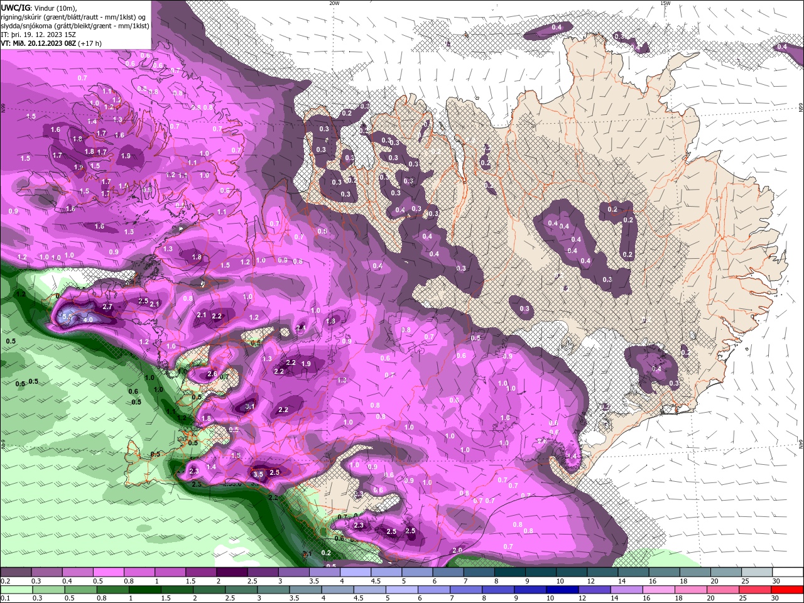Select deep blue swatch labeled 10, rain legend

tap(561, 589)
